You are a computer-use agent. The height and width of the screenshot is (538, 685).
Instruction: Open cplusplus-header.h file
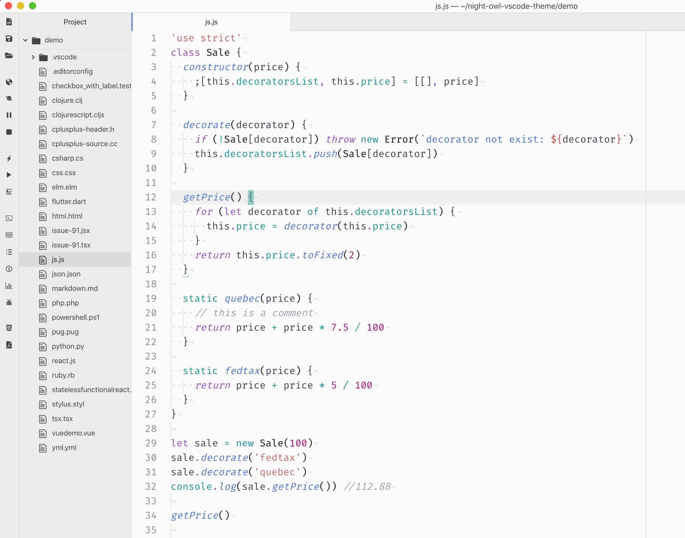tap(75, 130)
